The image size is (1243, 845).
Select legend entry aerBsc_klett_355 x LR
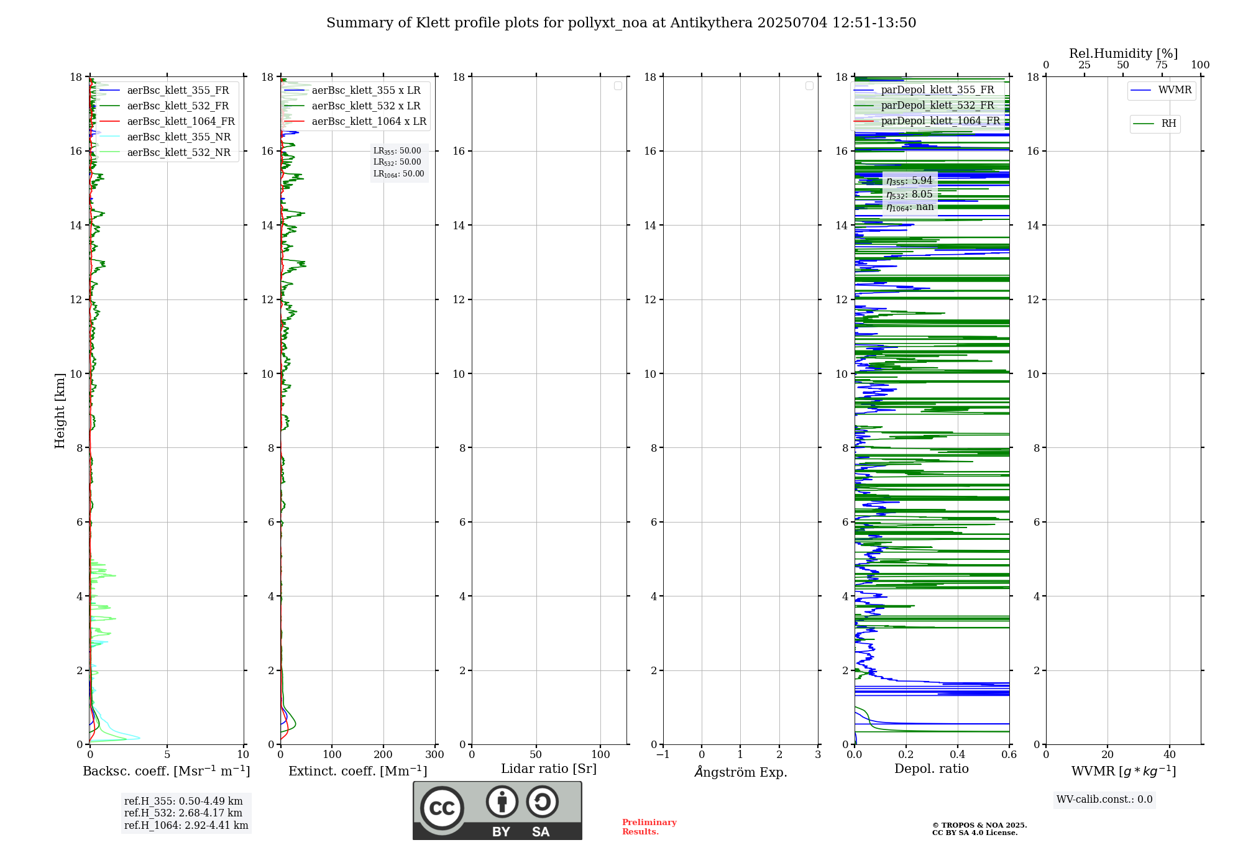[352, 90]
